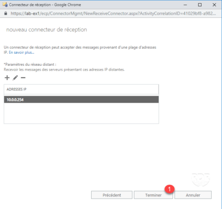
Task: Click the empty area of IP list
Action: pos(81,113)
